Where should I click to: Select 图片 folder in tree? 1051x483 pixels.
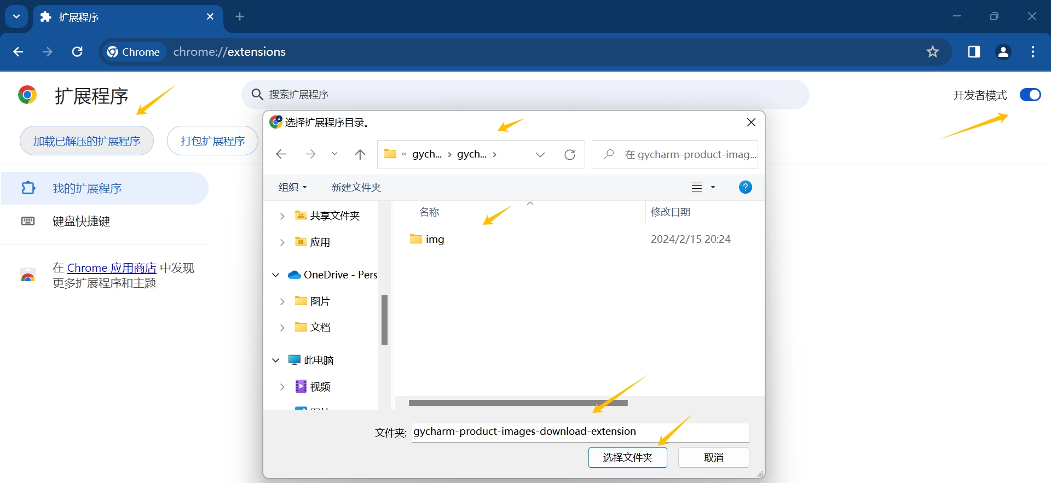pos(313,301)
